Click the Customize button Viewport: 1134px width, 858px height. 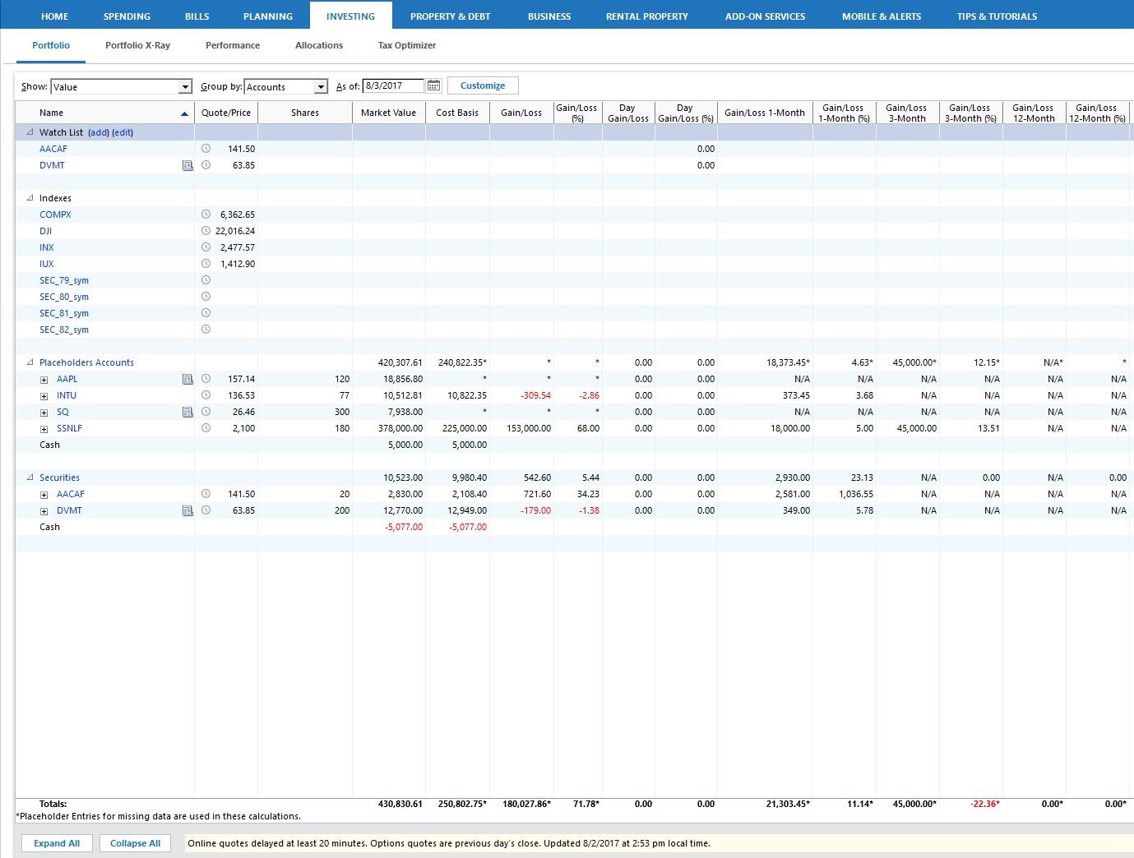(x=483, y=85)
